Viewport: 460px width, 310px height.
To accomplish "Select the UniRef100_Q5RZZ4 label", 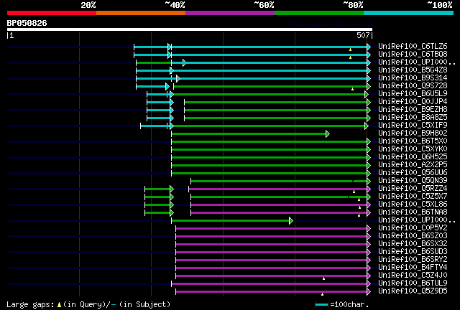I will [x=413, y=189].
